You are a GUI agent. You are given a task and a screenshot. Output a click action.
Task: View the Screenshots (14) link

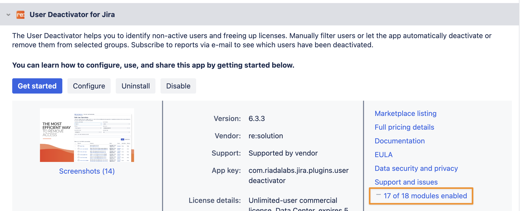87,171
